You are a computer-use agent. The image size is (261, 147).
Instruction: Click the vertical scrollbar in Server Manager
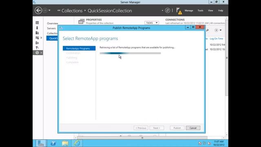227,58
